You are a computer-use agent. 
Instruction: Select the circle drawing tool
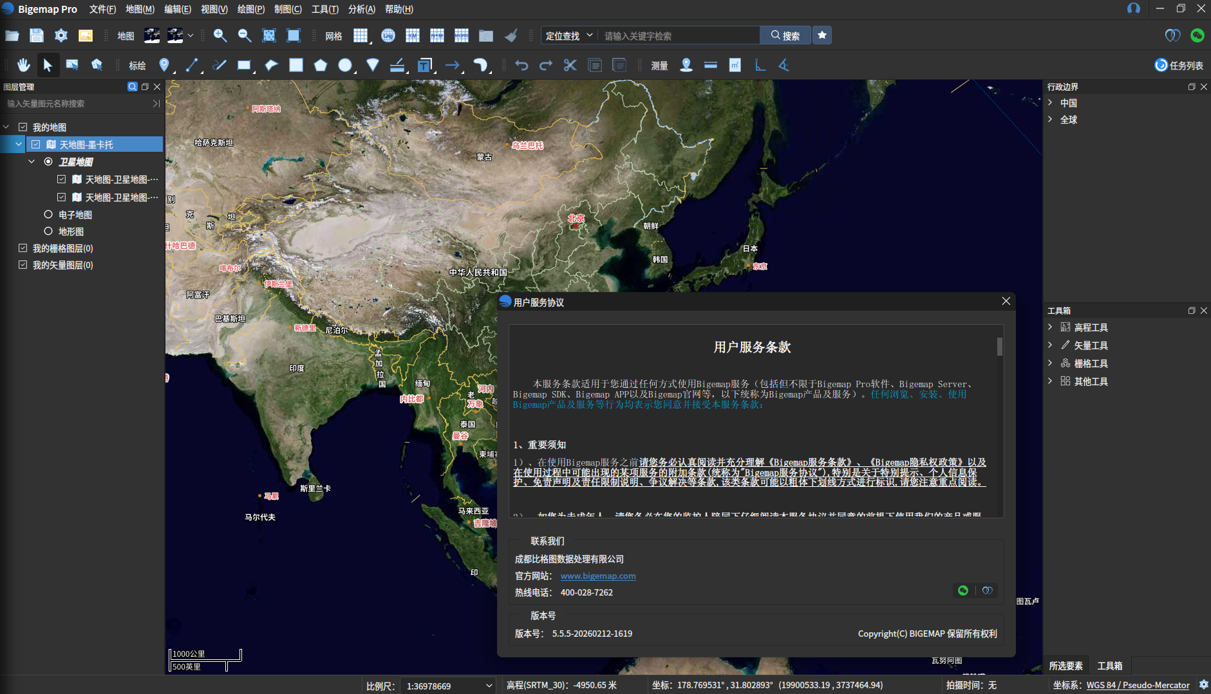pos(345,65)
